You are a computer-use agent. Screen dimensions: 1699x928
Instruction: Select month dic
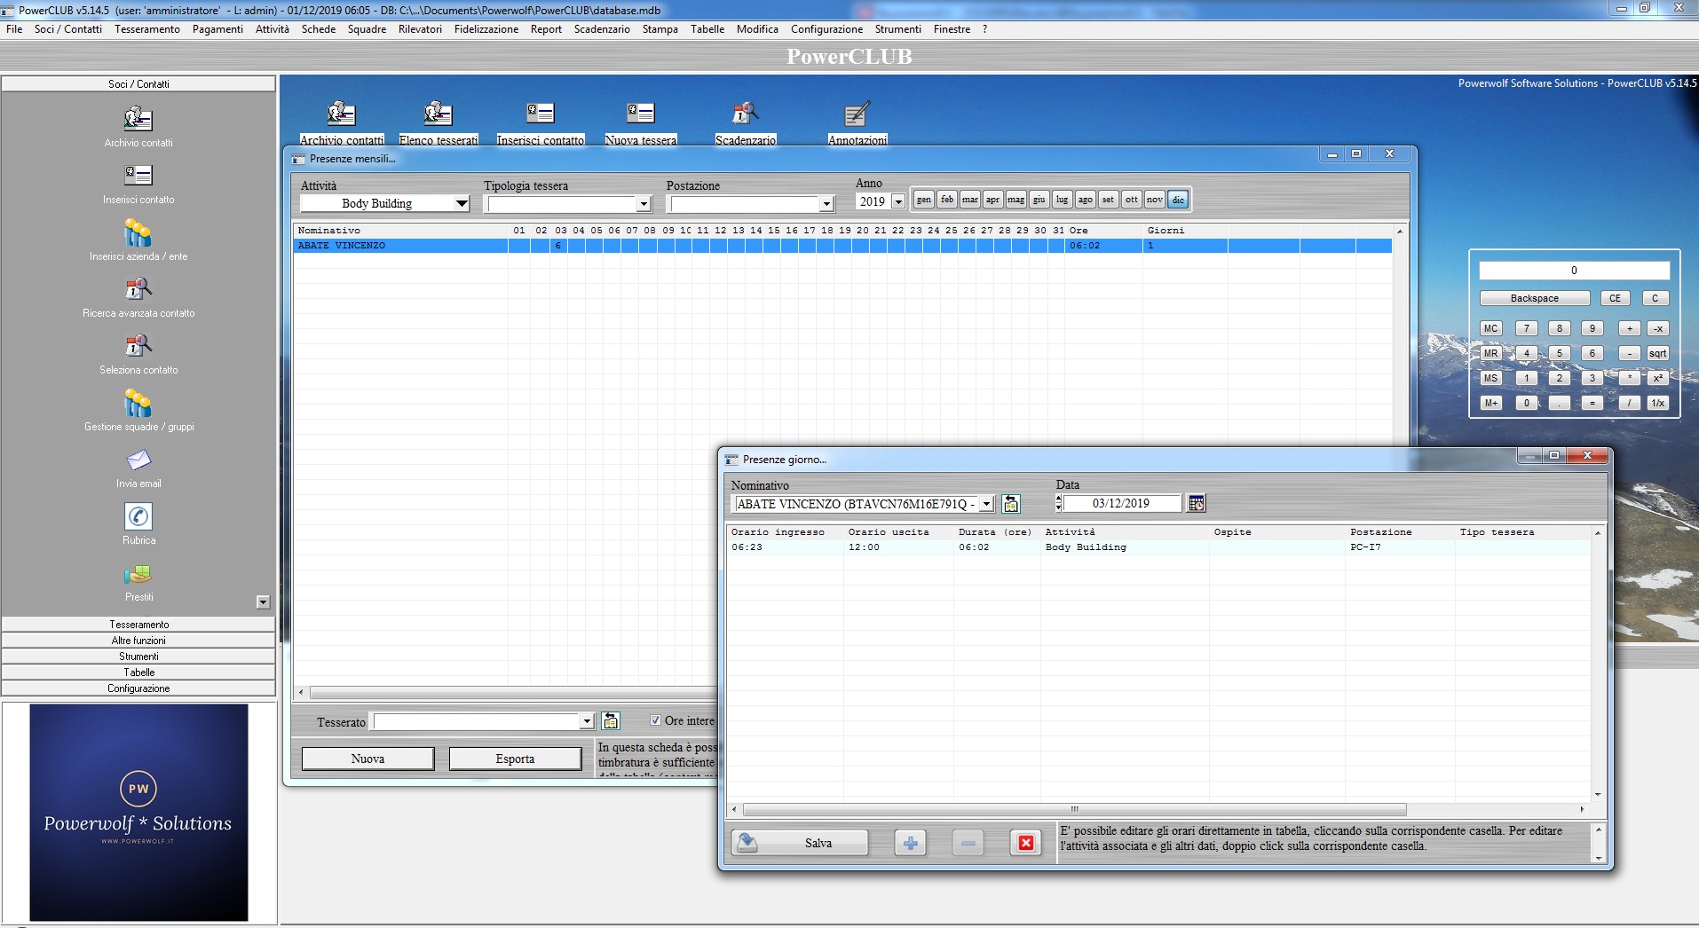(x=1178, y=200)
